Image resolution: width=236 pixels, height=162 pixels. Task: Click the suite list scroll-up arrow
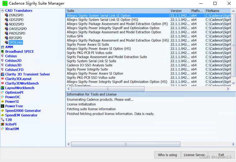(x=233, y=11)
